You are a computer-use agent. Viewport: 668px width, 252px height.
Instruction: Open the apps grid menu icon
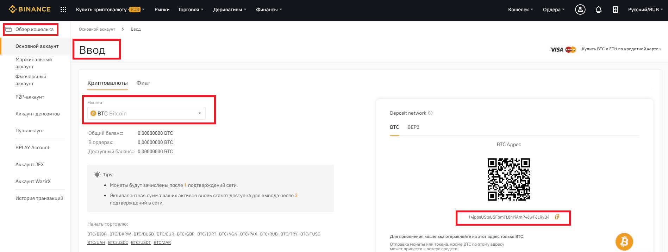pyautogui.click(x=63, y=10)
